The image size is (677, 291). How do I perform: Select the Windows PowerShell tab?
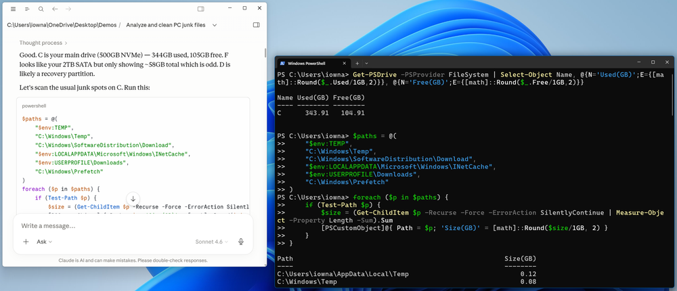point(313,63)
